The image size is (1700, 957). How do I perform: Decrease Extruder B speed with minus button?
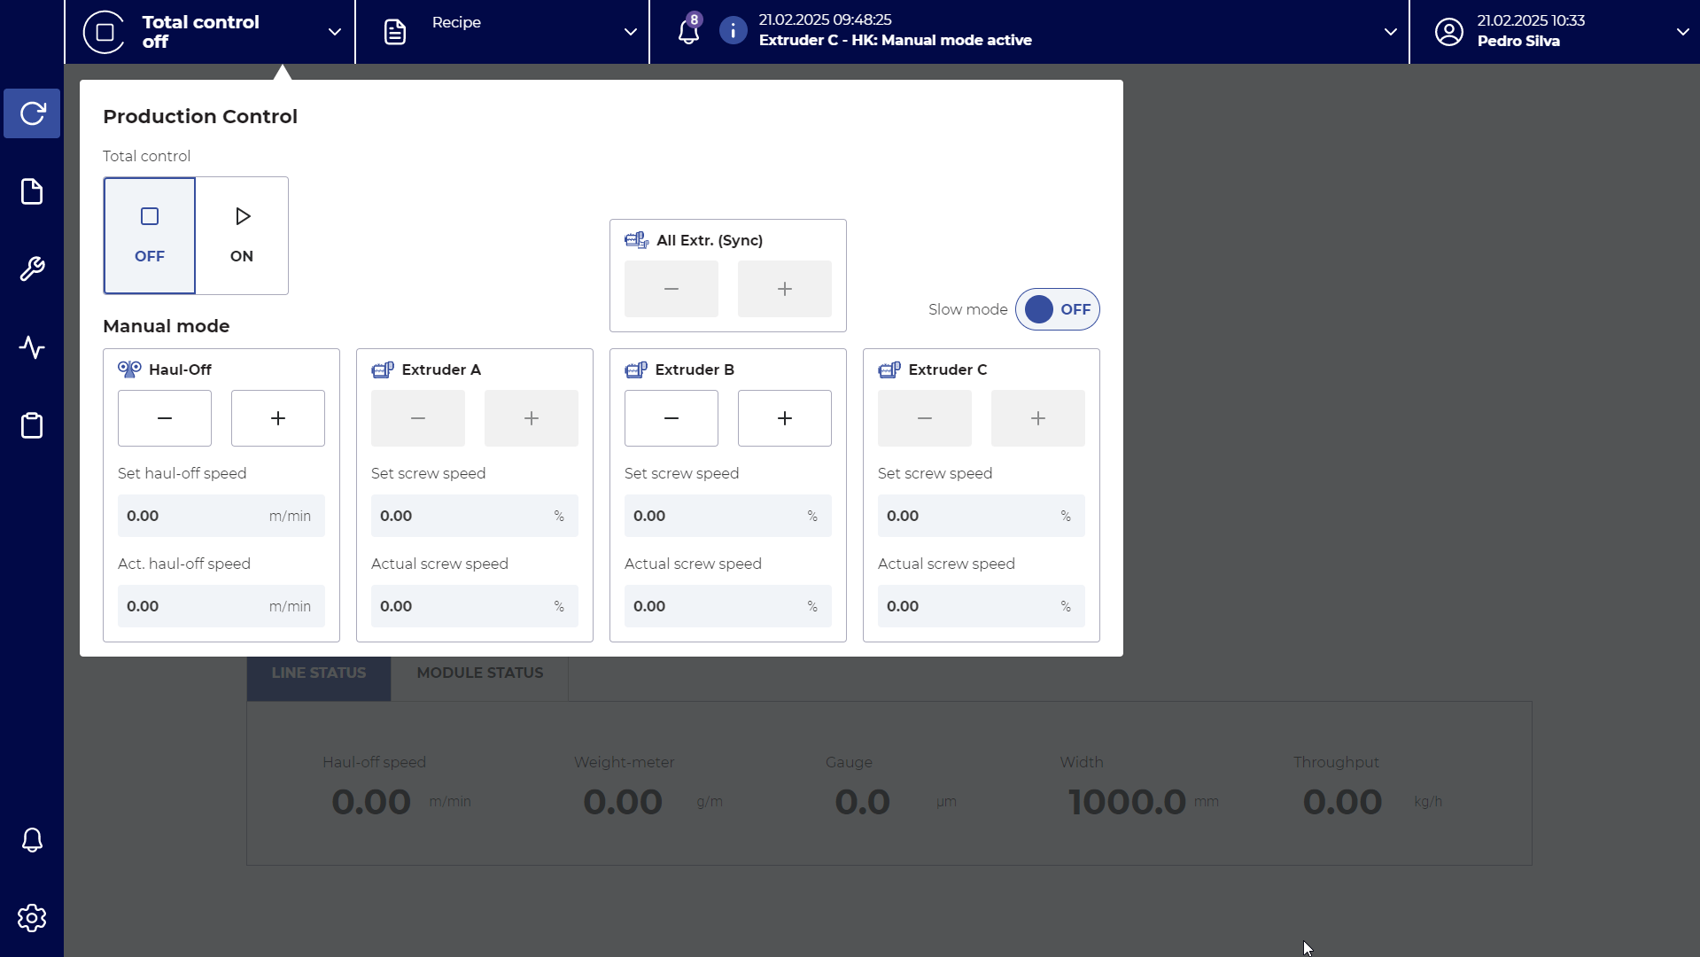pos(671,418)
